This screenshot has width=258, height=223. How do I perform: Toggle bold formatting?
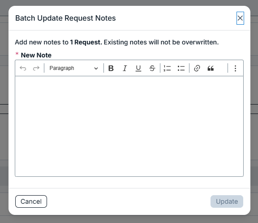[111, 68]
